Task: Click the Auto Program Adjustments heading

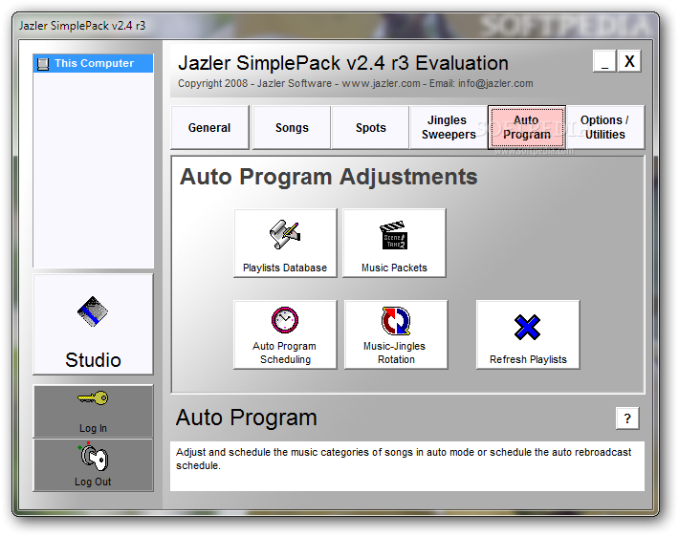Action: coord(328,177)
